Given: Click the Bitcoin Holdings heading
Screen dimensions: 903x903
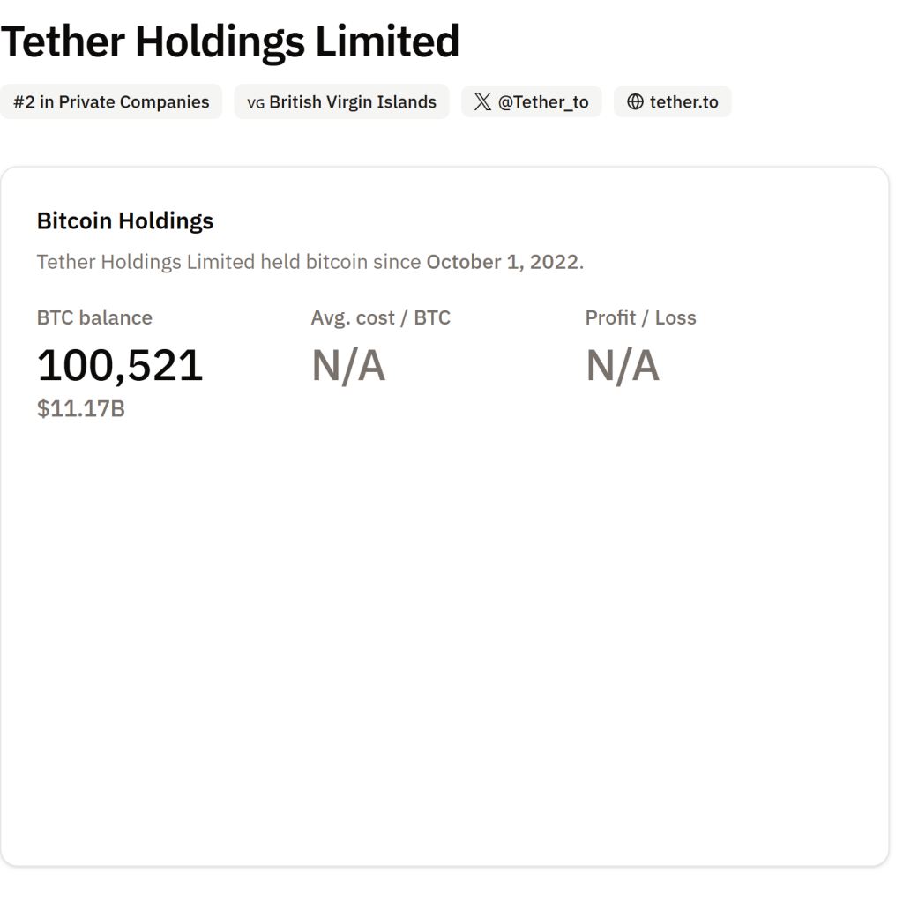Looking at the screenshot, I should (125, 220).
